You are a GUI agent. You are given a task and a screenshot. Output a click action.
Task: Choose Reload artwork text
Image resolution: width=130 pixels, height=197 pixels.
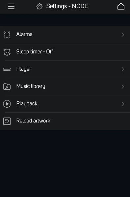33,121
